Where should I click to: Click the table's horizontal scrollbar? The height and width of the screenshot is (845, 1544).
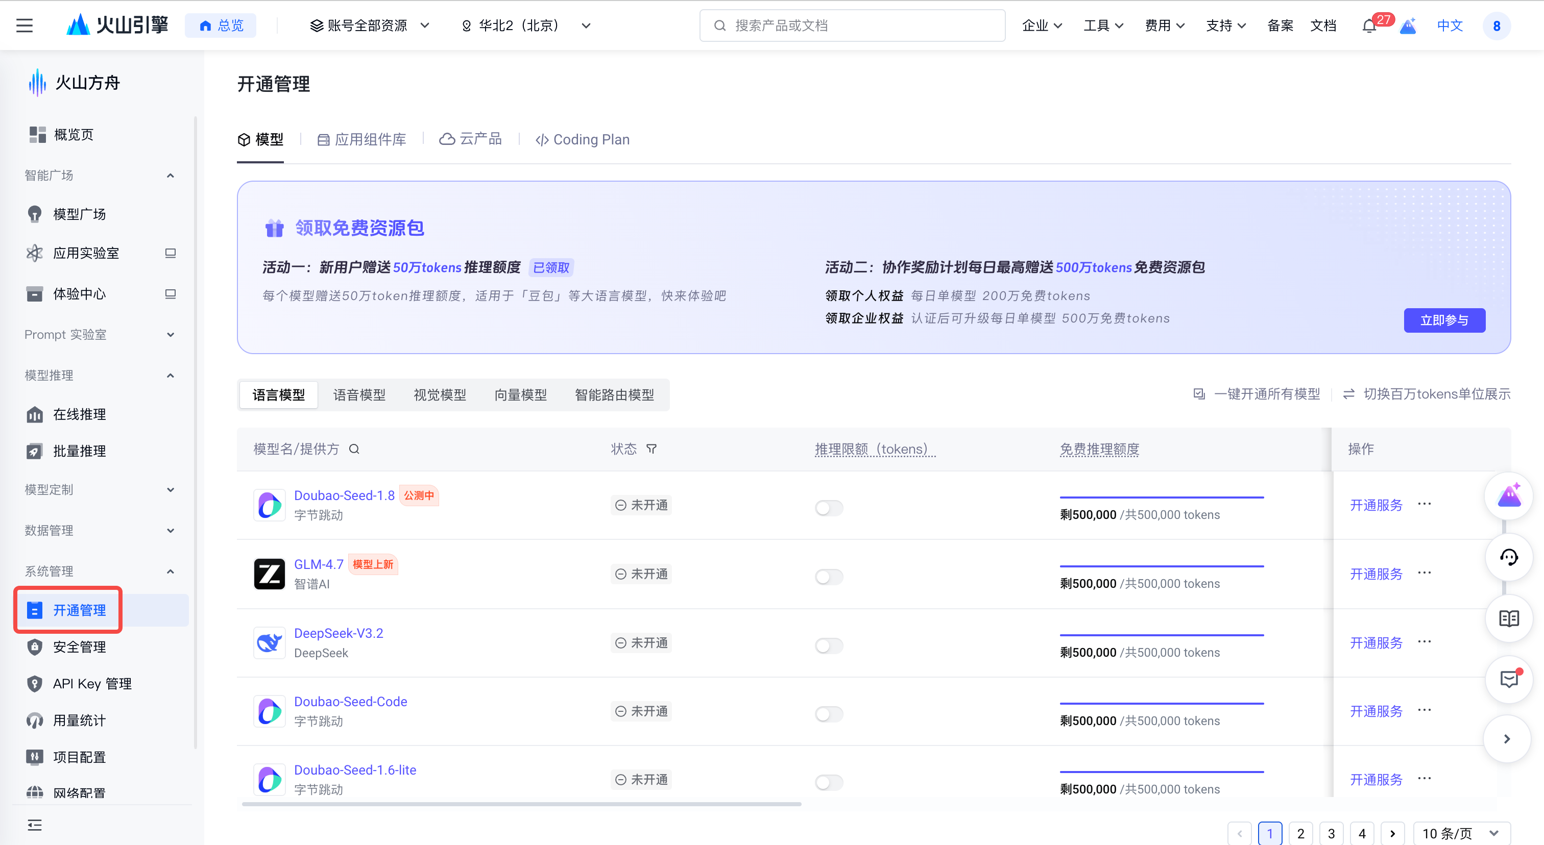point(521,804)
